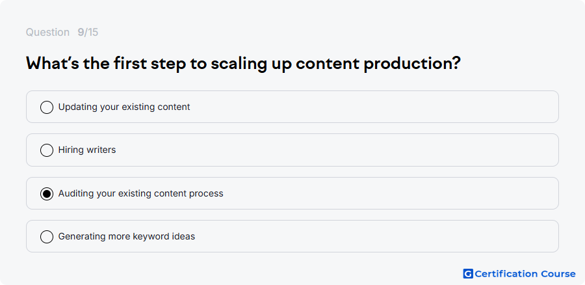Select the 'Generating more keyword ideas' radio circle
585x285 pixels.
click(47, 237)
